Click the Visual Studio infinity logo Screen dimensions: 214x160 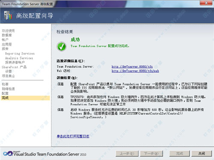click(x=8, y=154)
